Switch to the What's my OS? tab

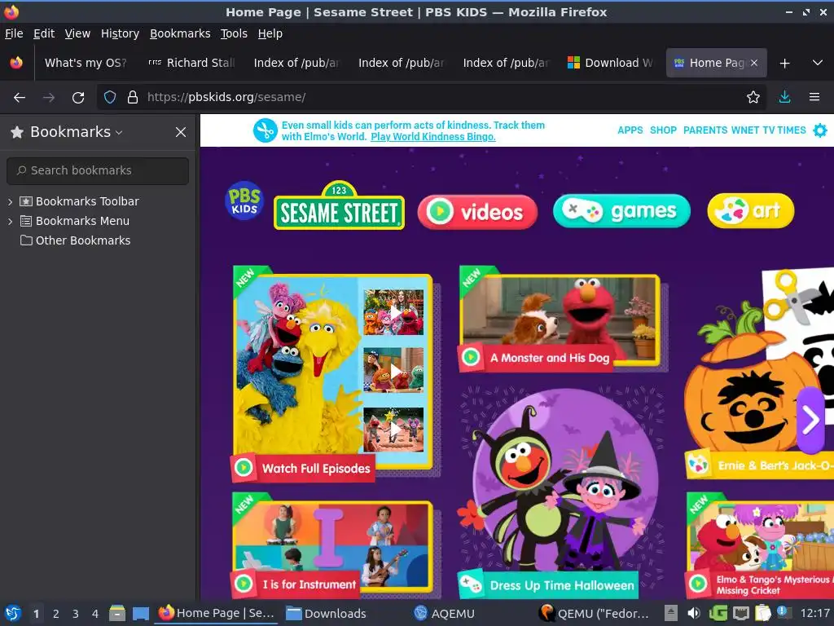pos(85,63)
